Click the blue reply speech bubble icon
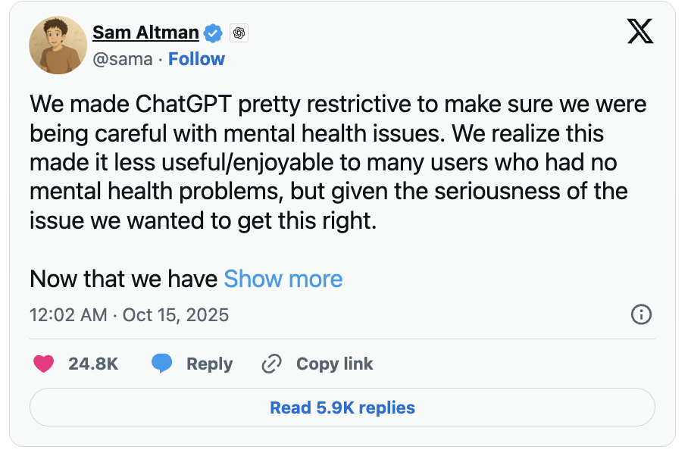This screenshot has width=691, height=456. coord(161,364)
